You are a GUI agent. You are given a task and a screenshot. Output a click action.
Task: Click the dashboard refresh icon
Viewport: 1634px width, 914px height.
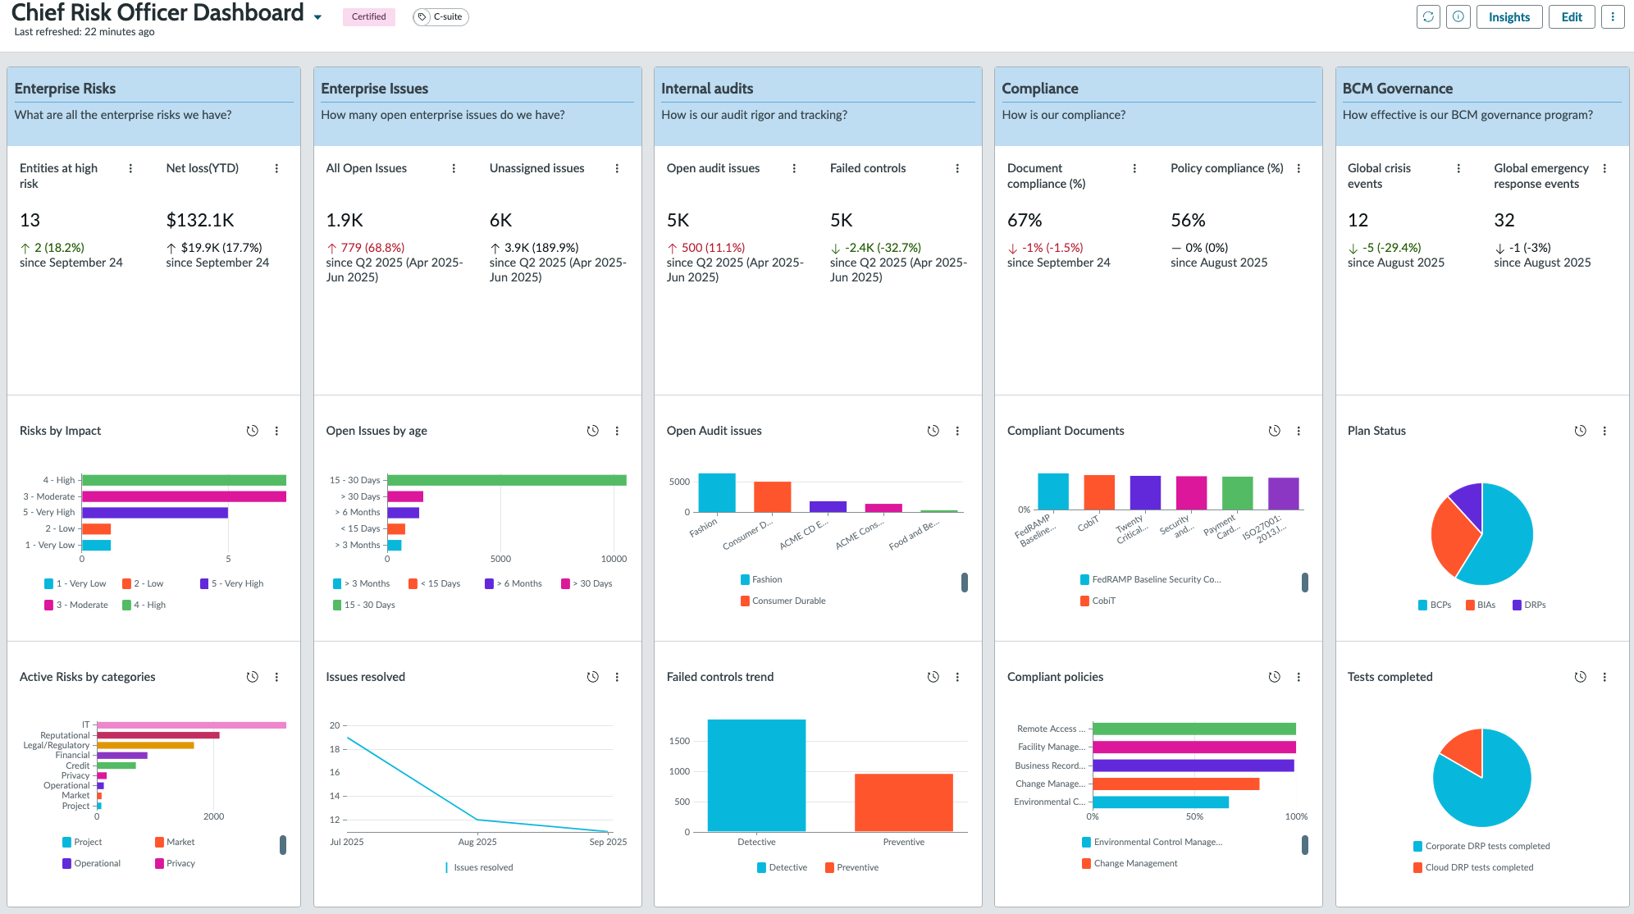point(1428,16)
